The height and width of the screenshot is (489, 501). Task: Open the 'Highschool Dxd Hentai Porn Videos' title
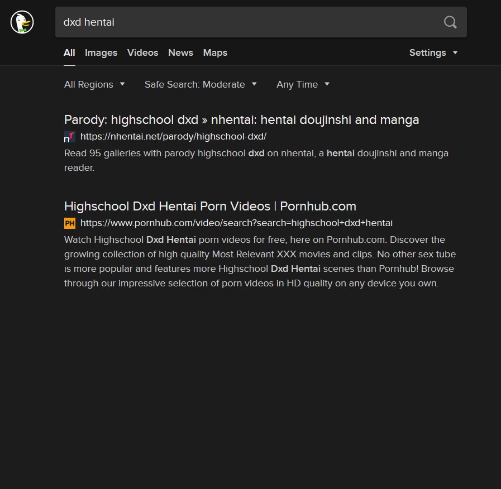[x=210, y=207]
